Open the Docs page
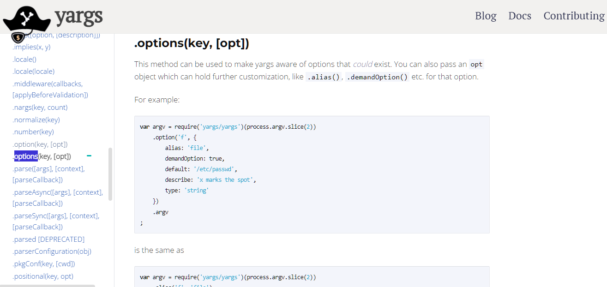This screenshot has width=607, height=287. pyautogui.click(x=520, y=16)
